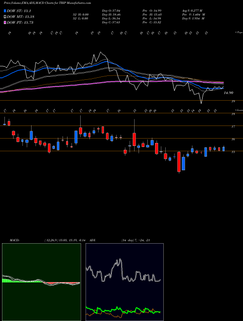Click the chart title mentioning MunafaSutra.com
This screenshot has width=243, height=321.
click(47, 3)
